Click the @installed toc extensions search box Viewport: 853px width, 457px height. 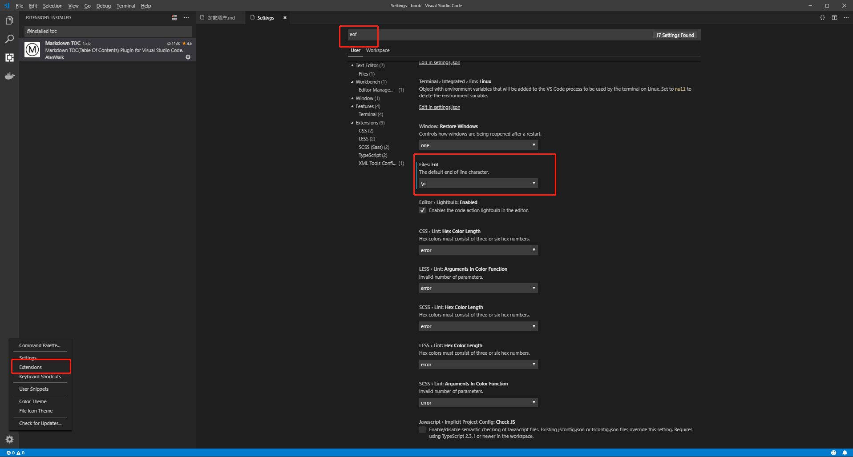tap(108, 31)
